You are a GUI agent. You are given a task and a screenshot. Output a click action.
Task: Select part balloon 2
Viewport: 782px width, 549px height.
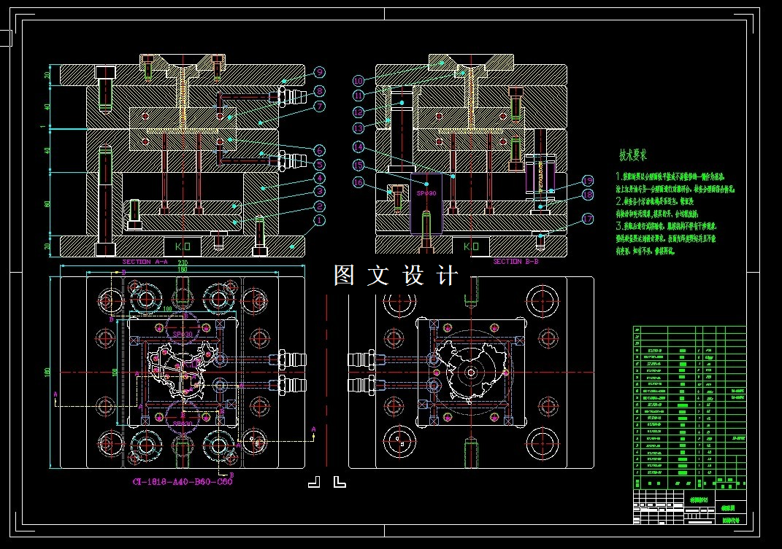coord(320,206)
